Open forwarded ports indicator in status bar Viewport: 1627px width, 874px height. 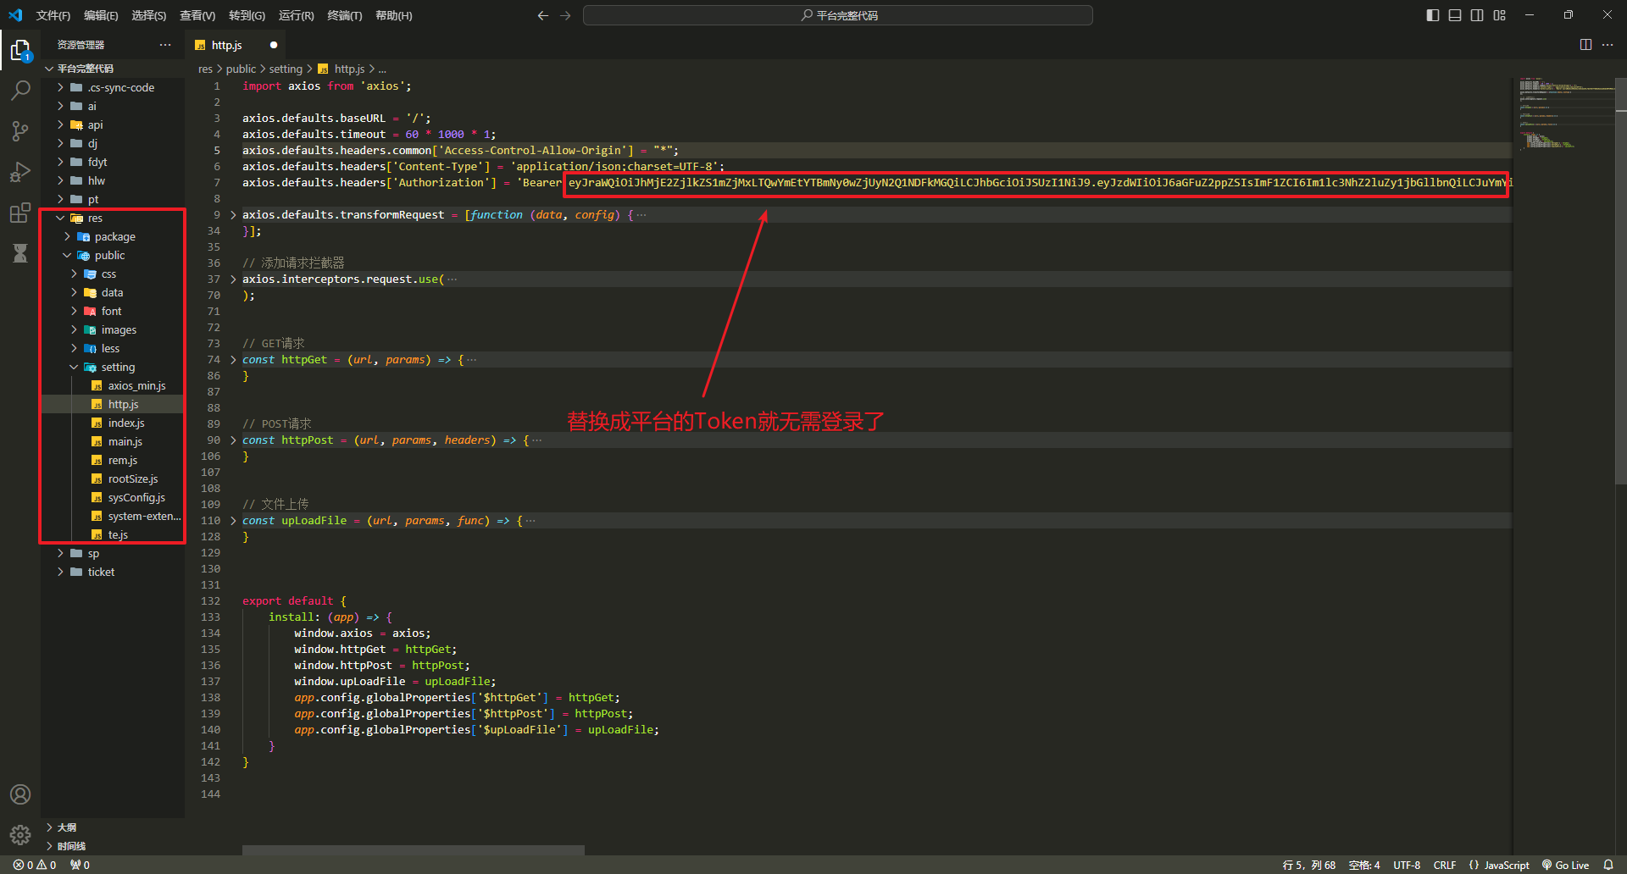(80, 865)
